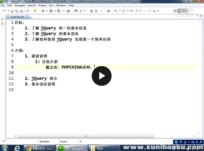The height and width of the screenshot is (151, 204).
Task: Click the New file toolbar icon
Action: [4, 11]
